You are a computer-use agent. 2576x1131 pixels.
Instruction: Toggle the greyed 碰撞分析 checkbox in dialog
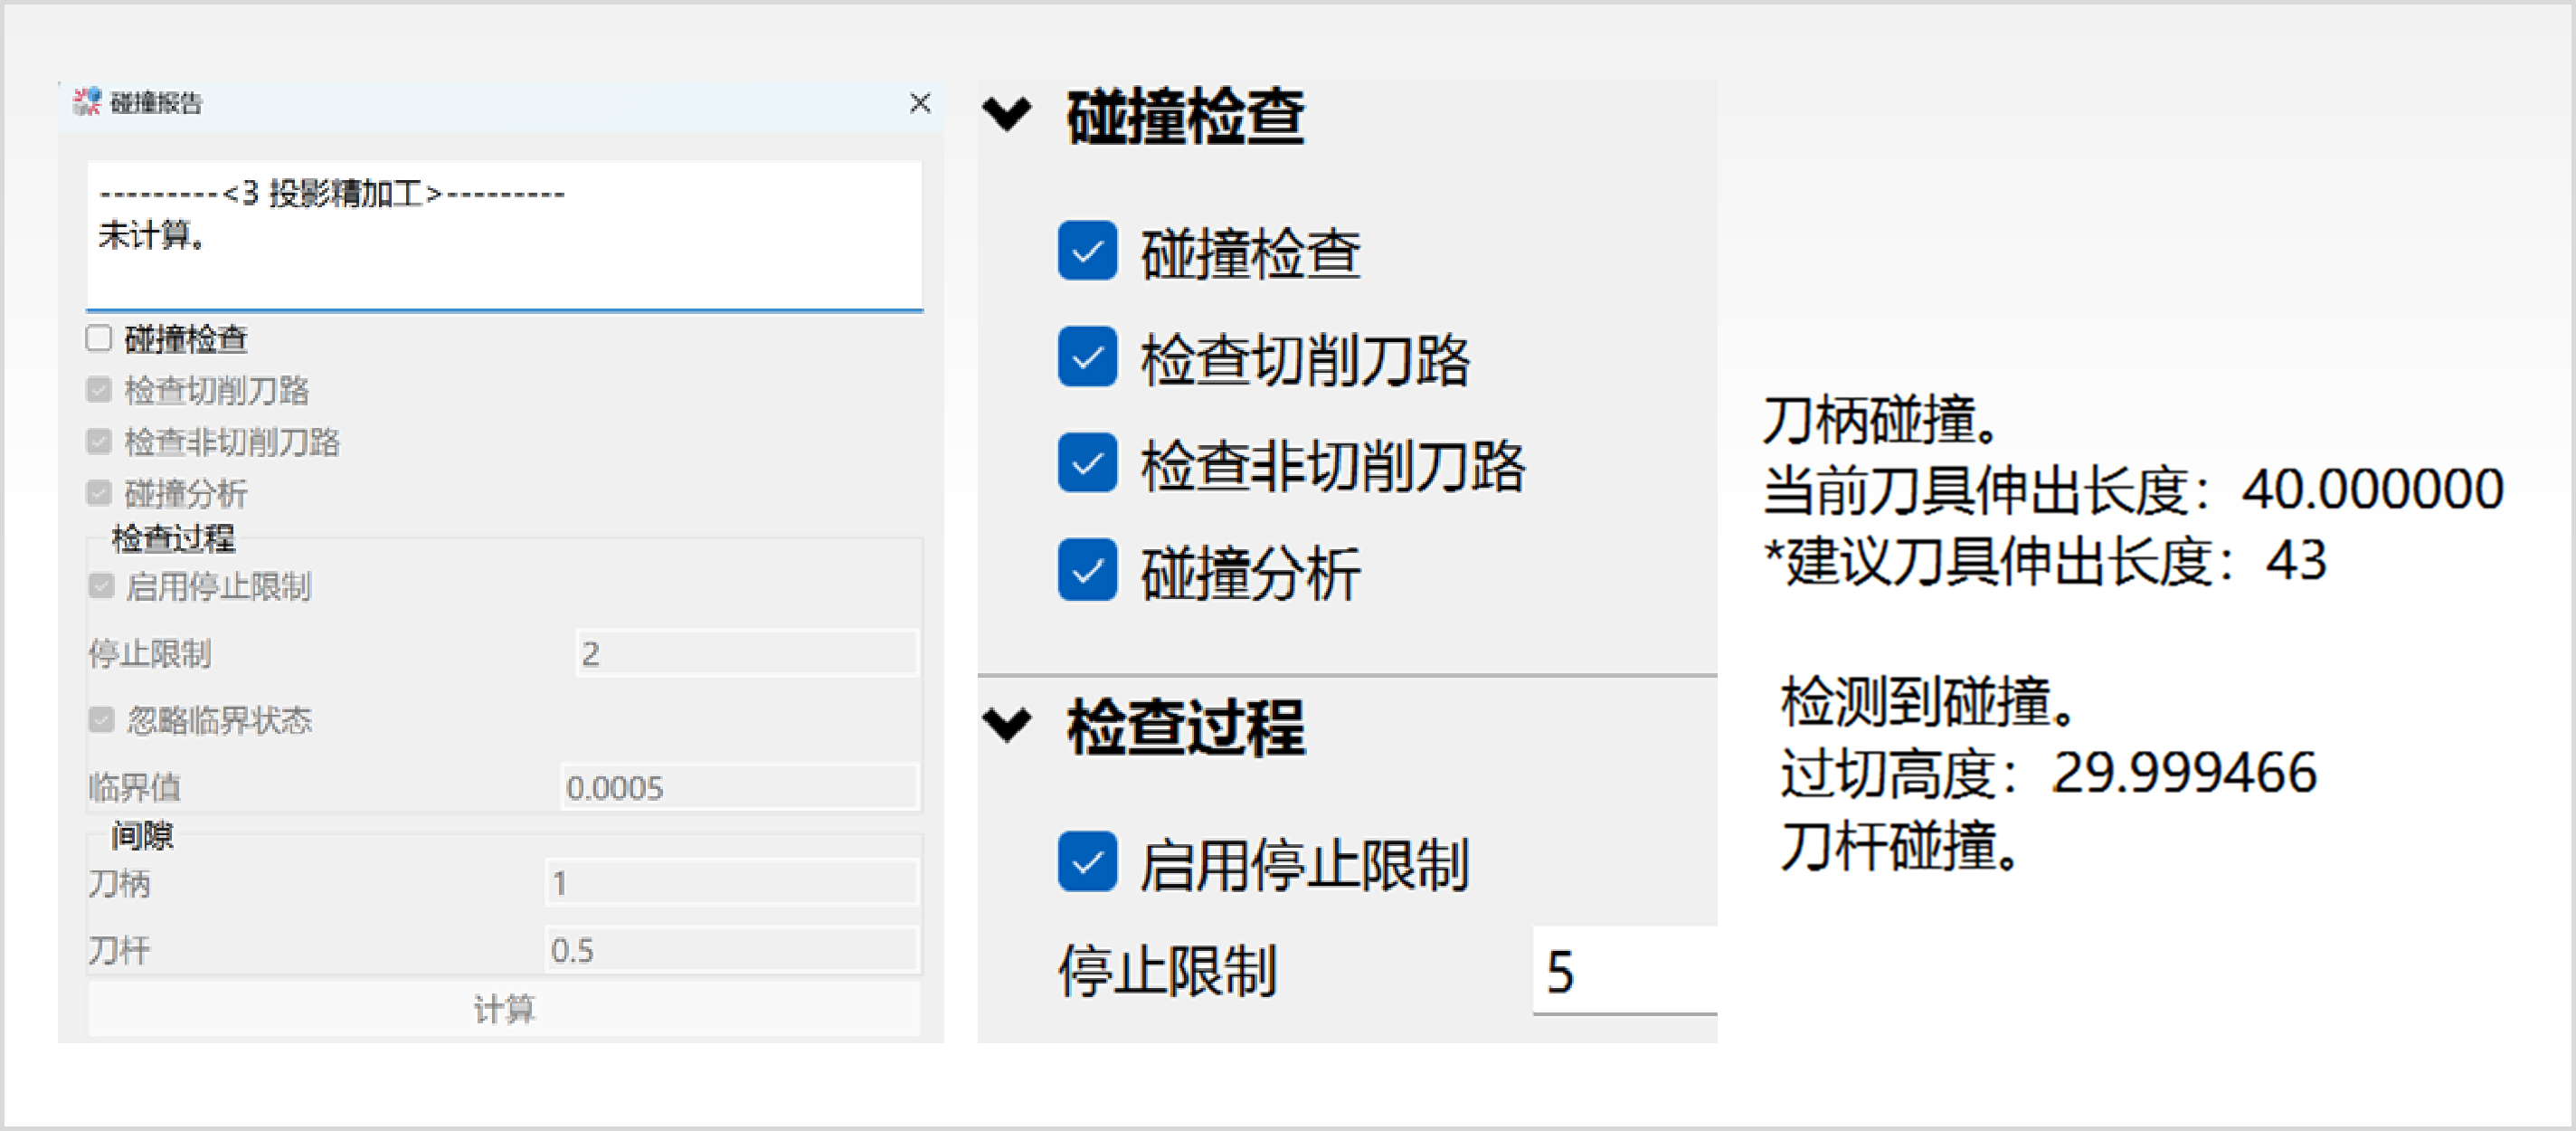99,492
